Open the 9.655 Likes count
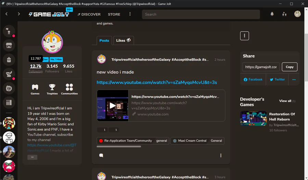Screen dimensions: 308x180 pyautogui.click(x=68, y=68)
